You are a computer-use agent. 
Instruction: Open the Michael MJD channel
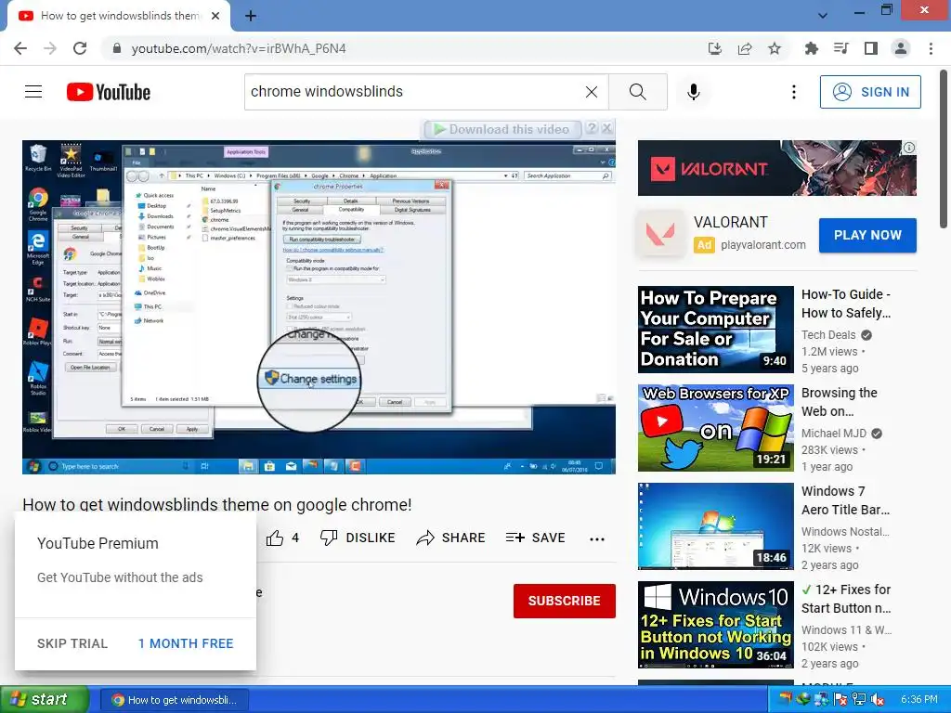(x=834, y=434)
